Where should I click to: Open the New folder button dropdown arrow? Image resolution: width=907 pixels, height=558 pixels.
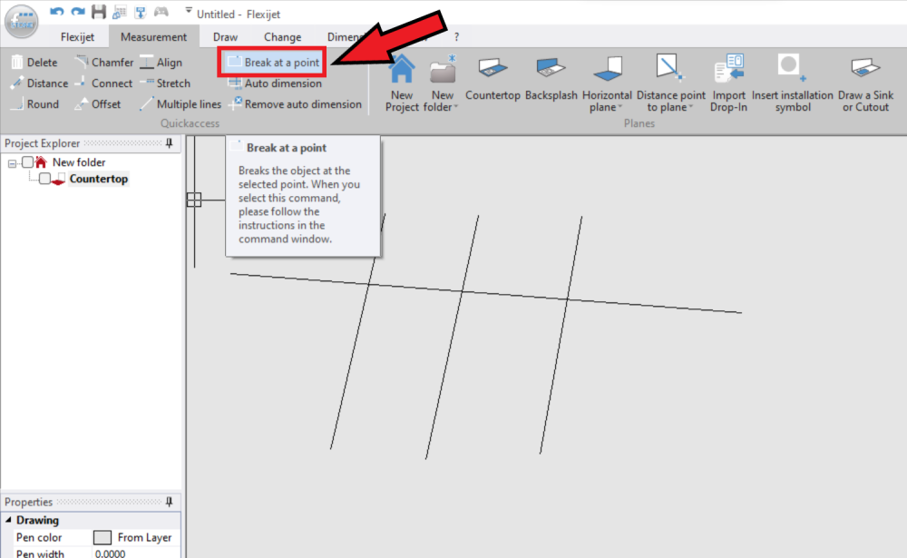coord(456,107)
